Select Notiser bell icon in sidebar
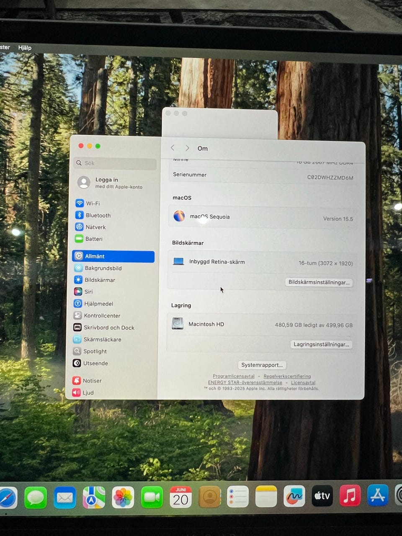 [x=76, y=381]
